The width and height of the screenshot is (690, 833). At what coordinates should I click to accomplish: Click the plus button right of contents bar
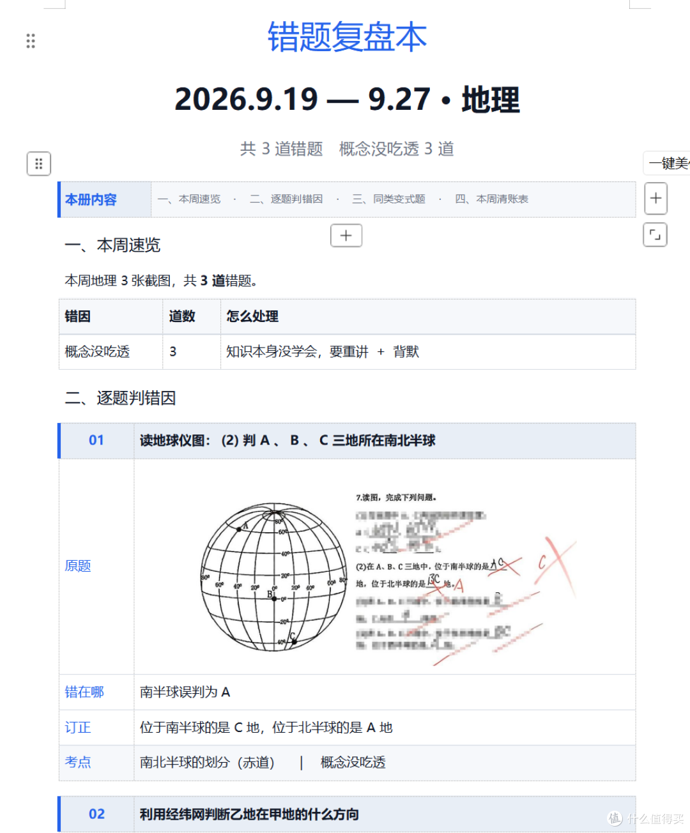(x=655, y=198)
